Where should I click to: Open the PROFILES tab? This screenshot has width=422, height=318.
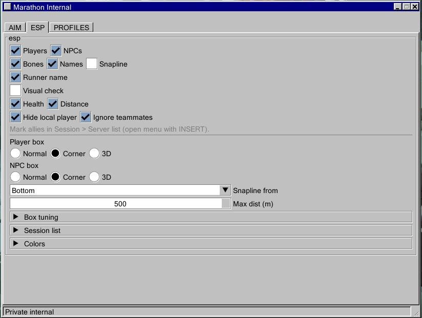coord(71,28)
